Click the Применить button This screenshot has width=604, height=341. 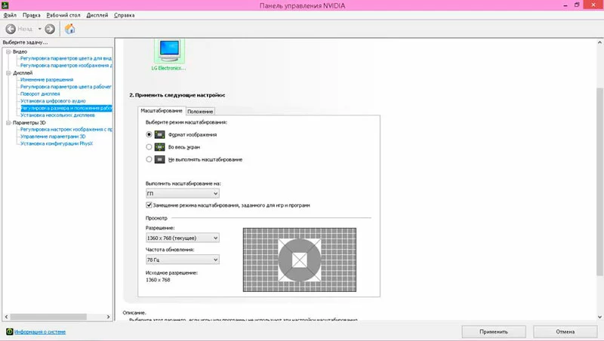click(x=494, y=331)
